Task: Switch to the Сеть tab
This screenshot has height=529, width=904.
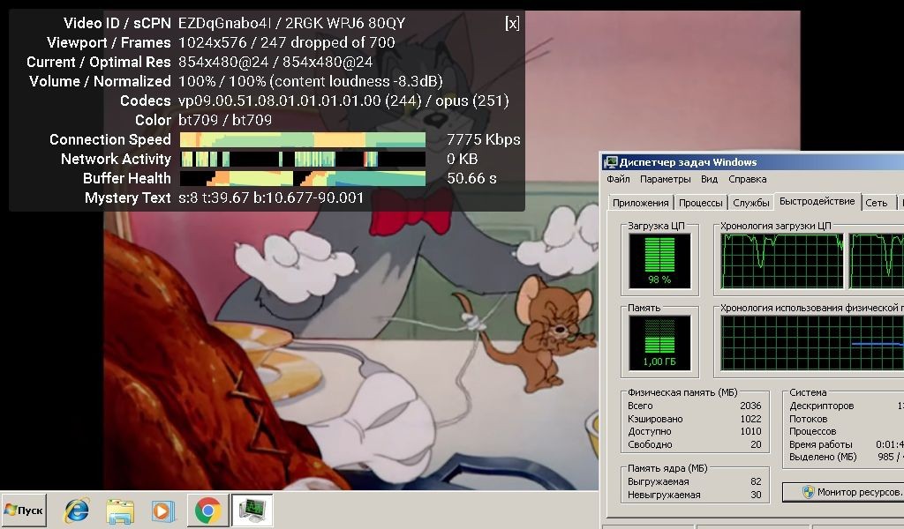Action: 877,203
